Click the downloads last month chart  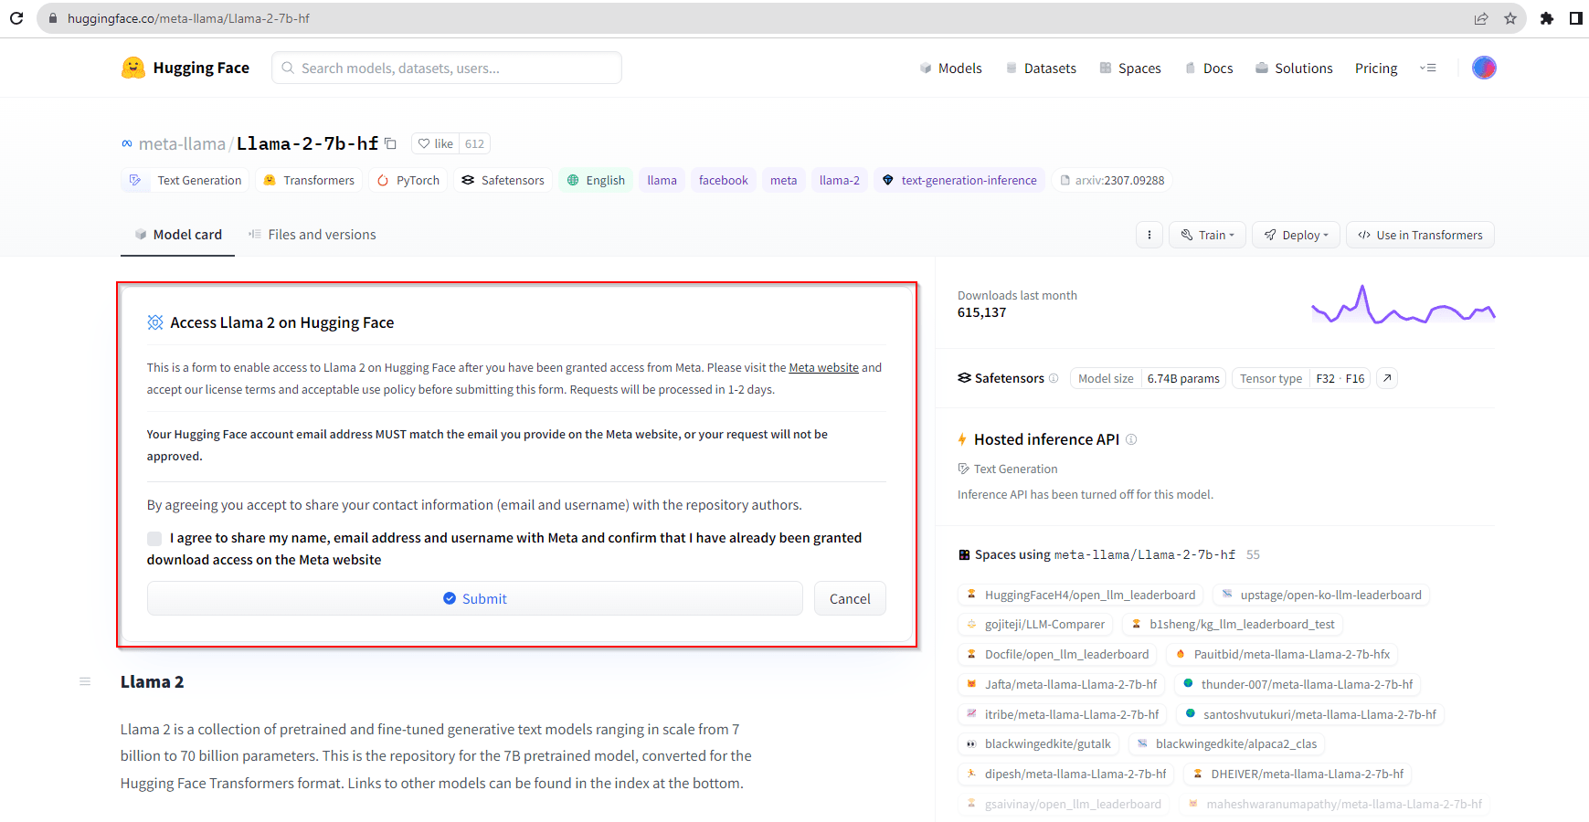click(1403, 306)
